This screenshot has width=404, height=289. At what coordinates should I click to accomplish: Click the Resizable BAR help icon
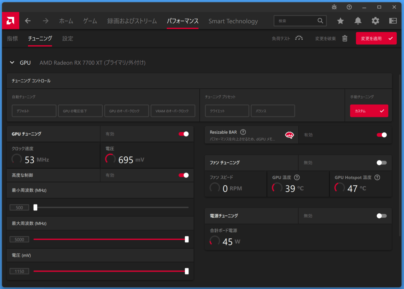(x=243, y=132)
